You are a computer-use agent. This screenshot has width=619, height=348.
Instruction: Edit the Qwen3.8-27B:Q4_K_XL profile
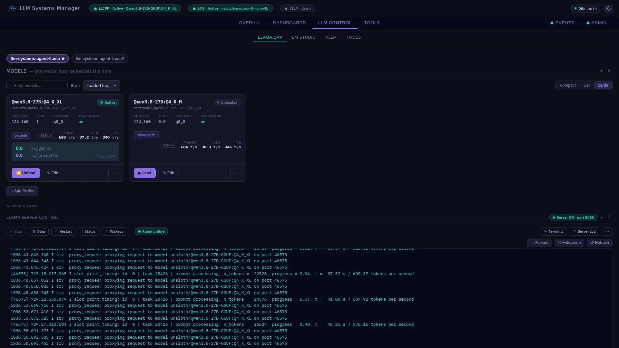tap(53, 173)
